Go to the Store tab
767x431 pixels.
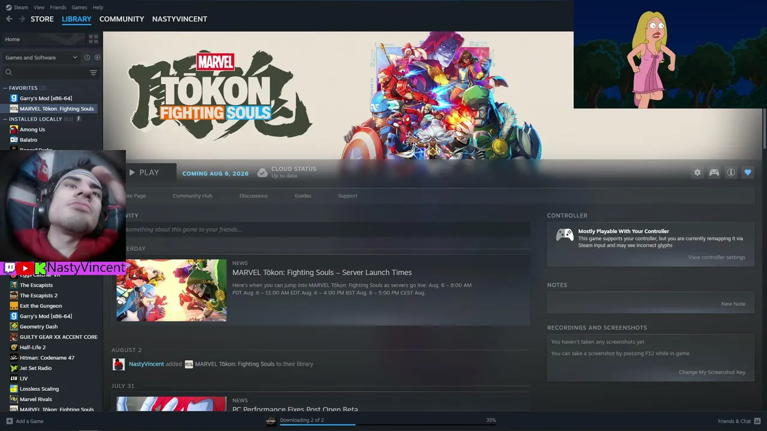pyautogui.click(x=42, y=19)
